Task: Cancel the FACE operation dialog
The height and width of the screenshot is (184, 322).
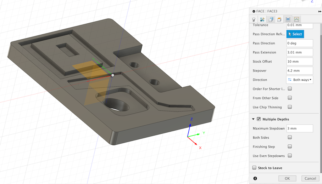Action: click(310, 178)
